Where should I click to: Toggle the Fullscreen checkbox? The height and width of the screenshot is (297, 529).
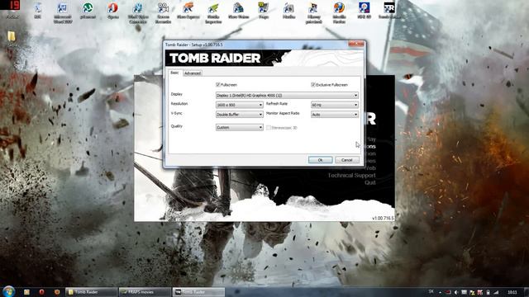click(x=218, y=84)
